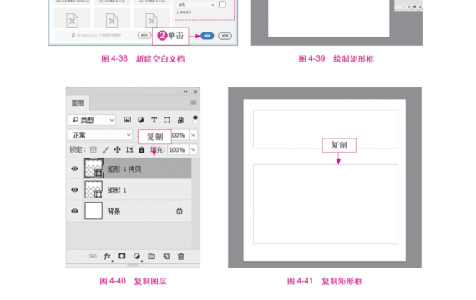
Task: Open the Layers panel options menu
Action: 194,102
